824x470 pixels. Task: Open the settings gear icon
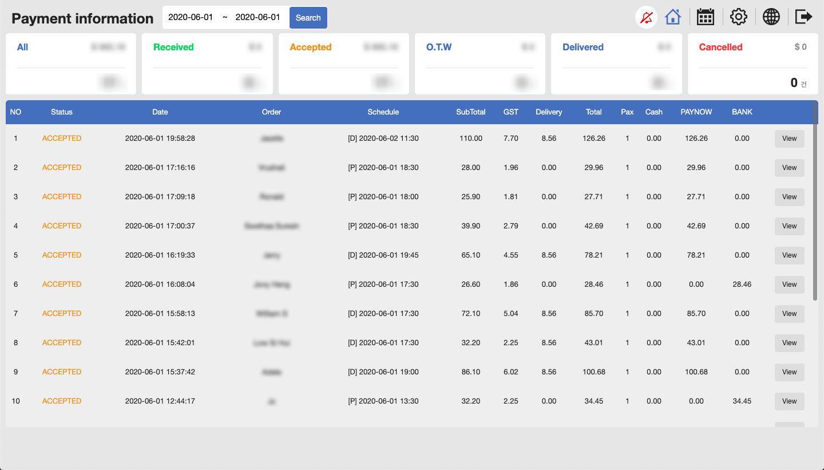pyautogui.click(x=739, y=17)
